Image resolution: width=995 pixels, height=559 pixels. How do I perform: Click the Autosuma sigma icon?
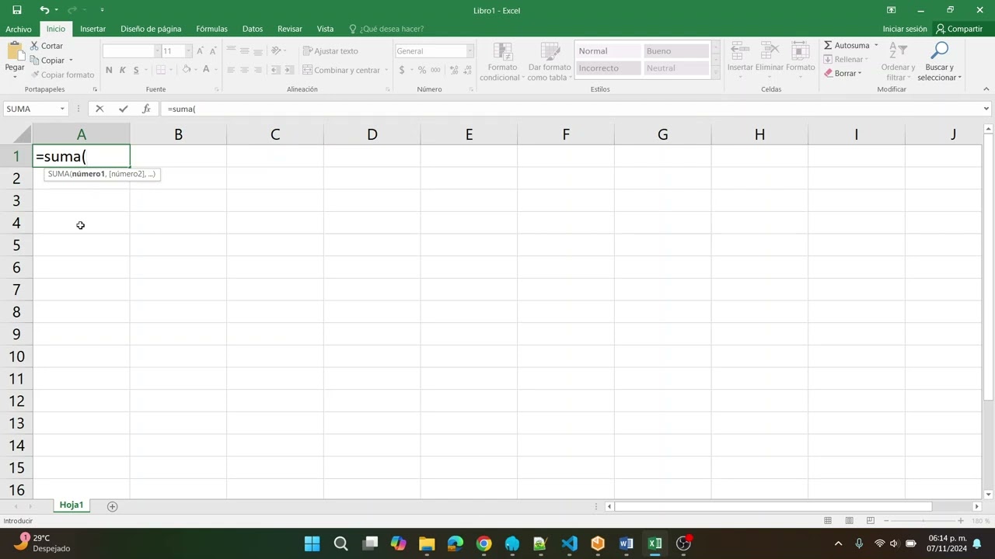(828, 46)
